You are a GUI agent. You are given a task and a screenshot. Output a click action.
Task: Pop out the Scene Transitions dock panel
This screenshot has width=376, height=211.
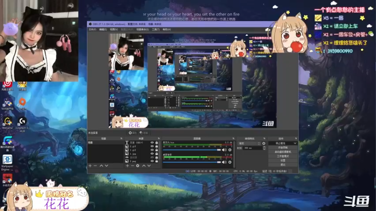[x=265, y=138]
